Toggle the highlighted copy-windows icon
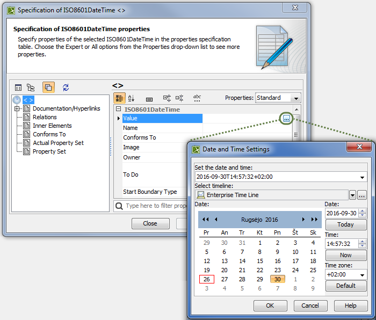This screenshot has width=376, height=320. point(48,88)
